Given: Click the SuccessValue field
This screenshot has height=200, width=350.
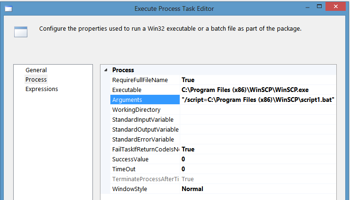Looking at the screenshot, I should [x=258, y=159].
